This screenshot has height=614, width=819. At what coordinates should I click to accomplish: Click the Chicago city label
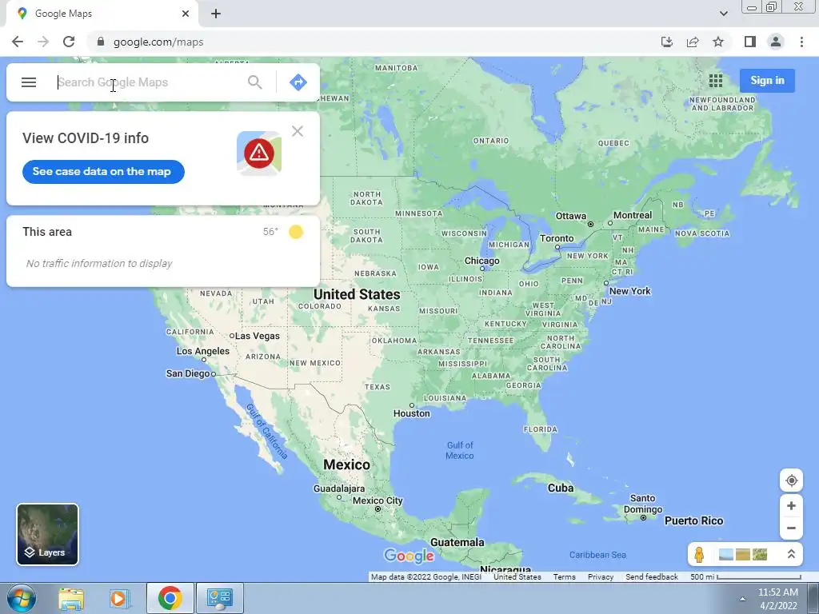click(x=482, y=261)
